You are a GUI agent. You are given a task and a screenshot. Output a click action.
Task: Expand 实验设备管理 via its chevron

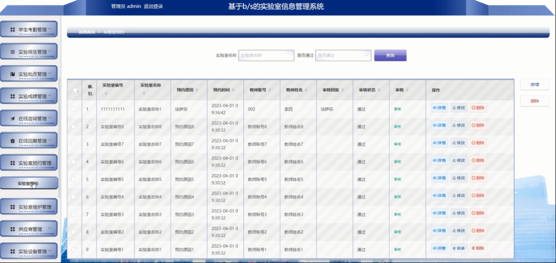(x=50, y=251)
